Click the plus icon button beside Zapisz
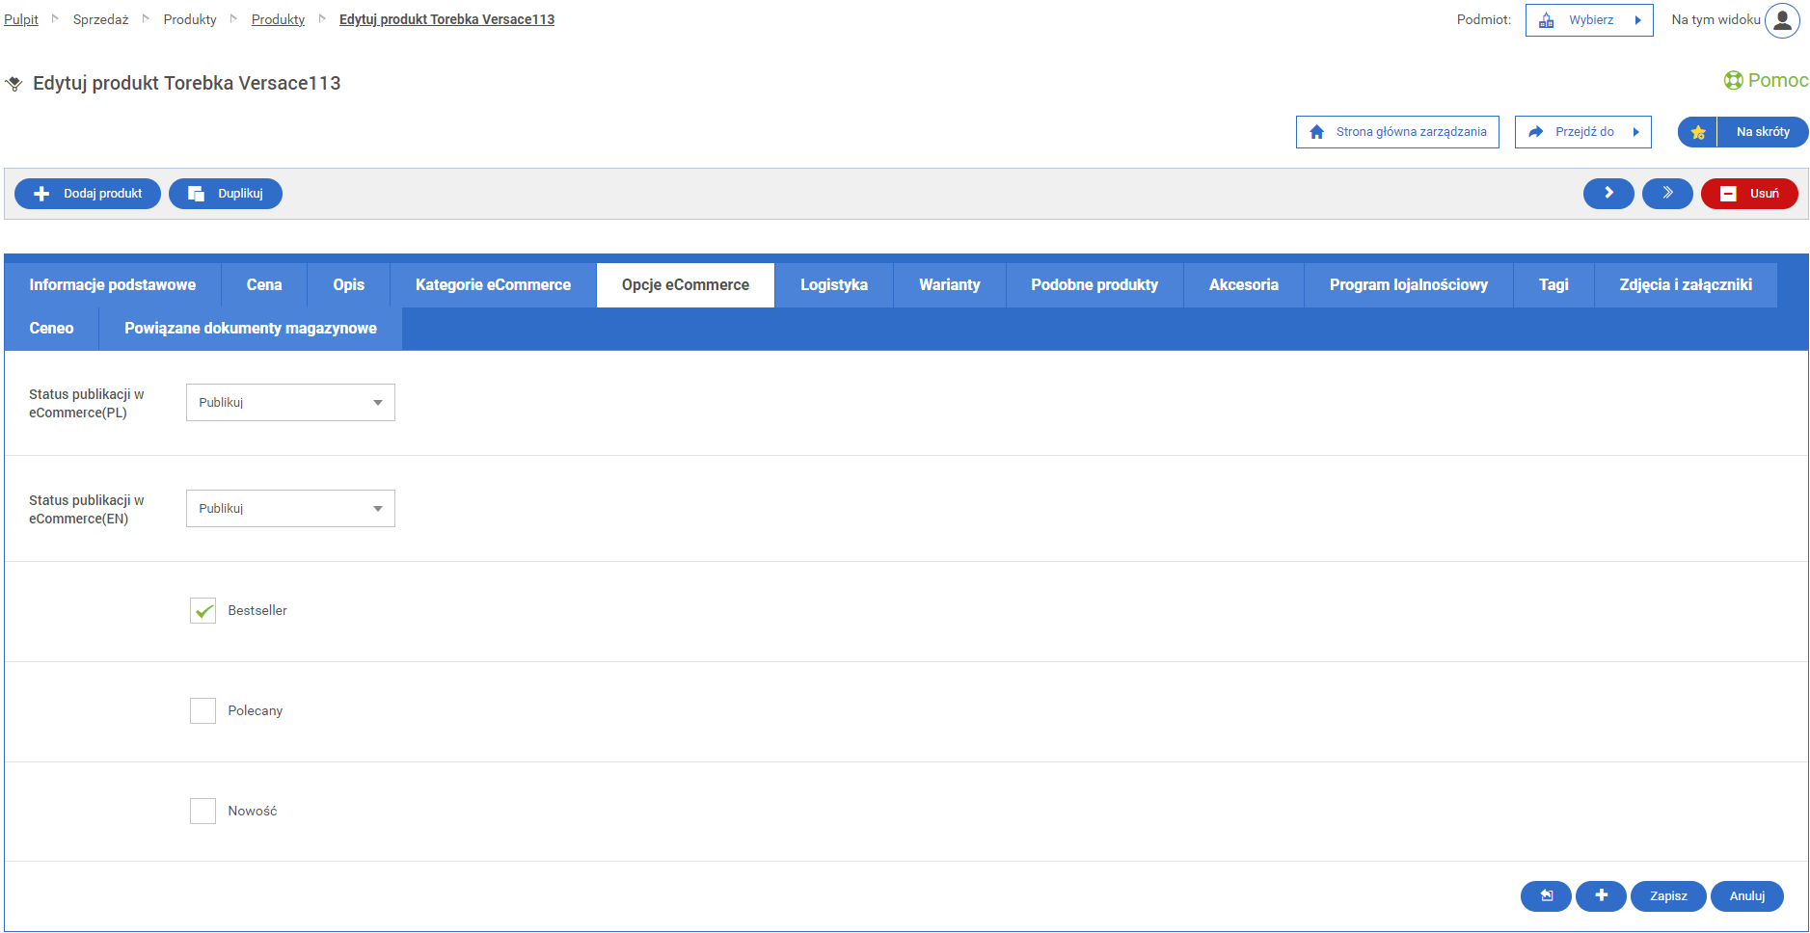Image resolution: width=1810 pixels, height=933 pixels. 1601,896
